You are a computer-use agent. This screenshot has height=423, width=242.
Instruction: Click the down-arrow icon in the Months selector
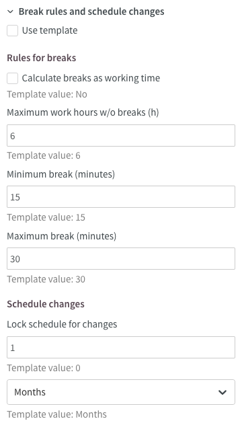[x=223, y=392]
